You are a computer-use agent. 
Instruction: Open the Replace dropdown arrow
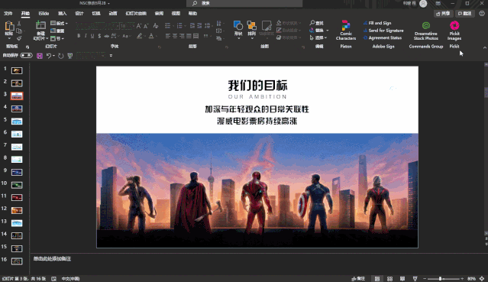click(328, 31)
